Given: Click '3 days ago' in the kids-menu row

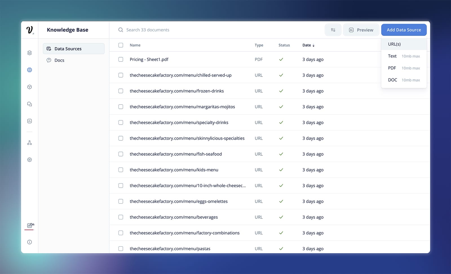Looking at the screenshot, I should pyautogui.click(x=313, y=170).
